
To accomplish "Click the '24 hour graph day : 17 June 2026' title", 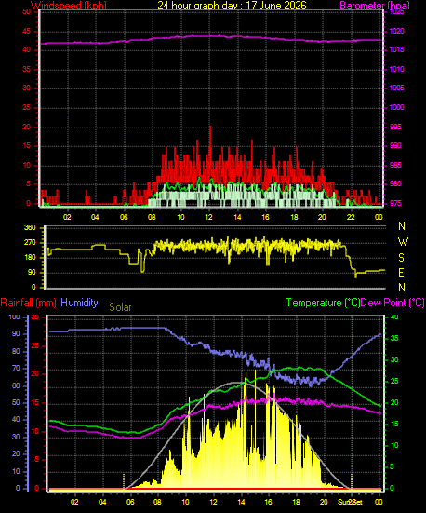I will (233, 5).
